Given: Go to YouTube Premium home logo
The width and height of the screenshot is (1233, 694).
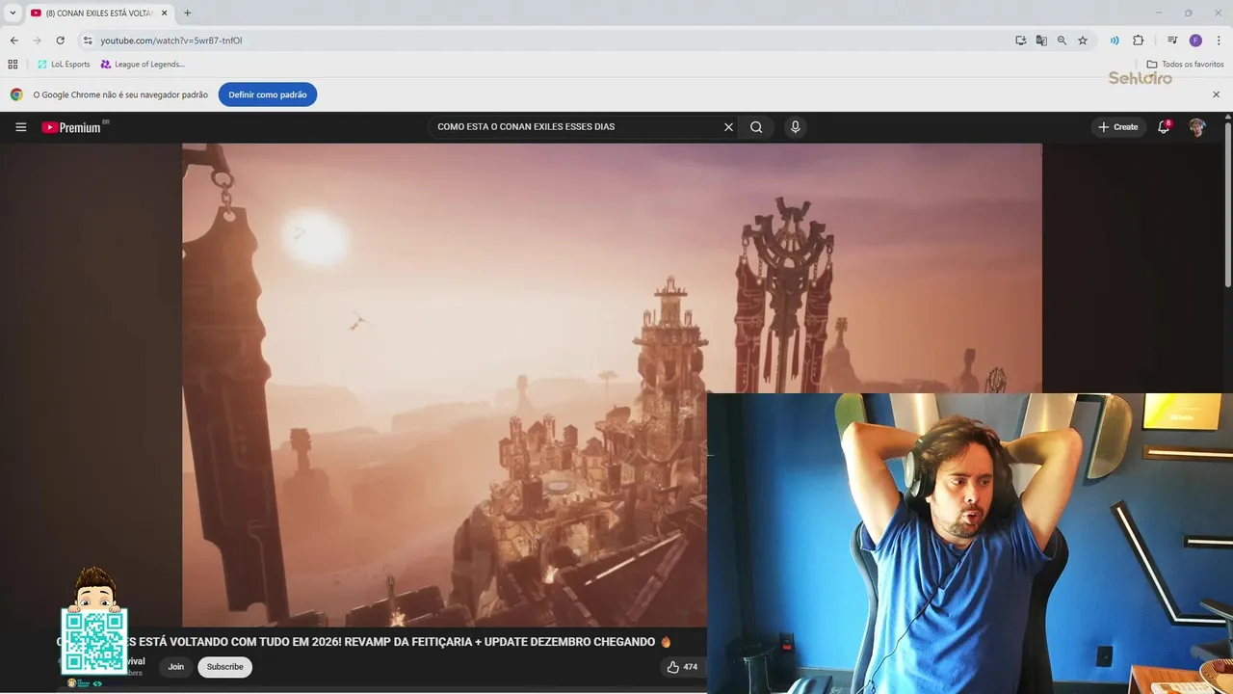Looking at the screenshot, I should (x=71, y=127).
